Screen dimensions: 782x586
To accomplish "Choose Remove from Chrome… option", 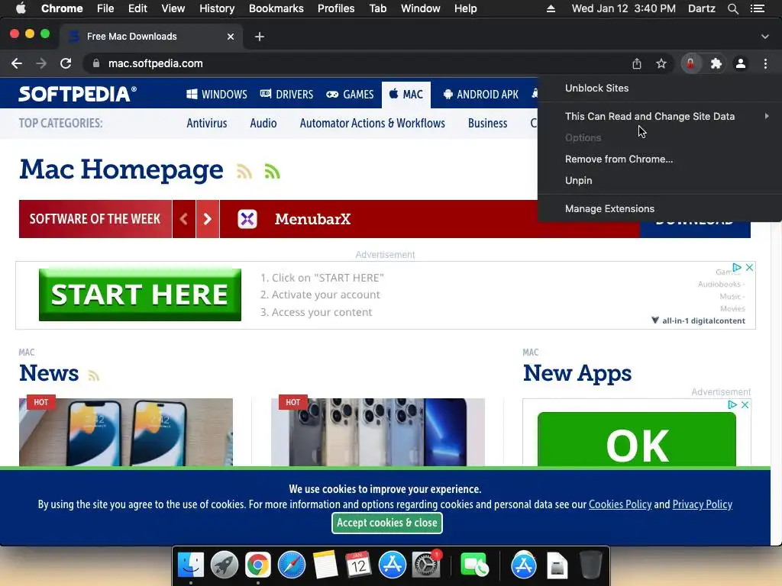I will pos(661,159).
